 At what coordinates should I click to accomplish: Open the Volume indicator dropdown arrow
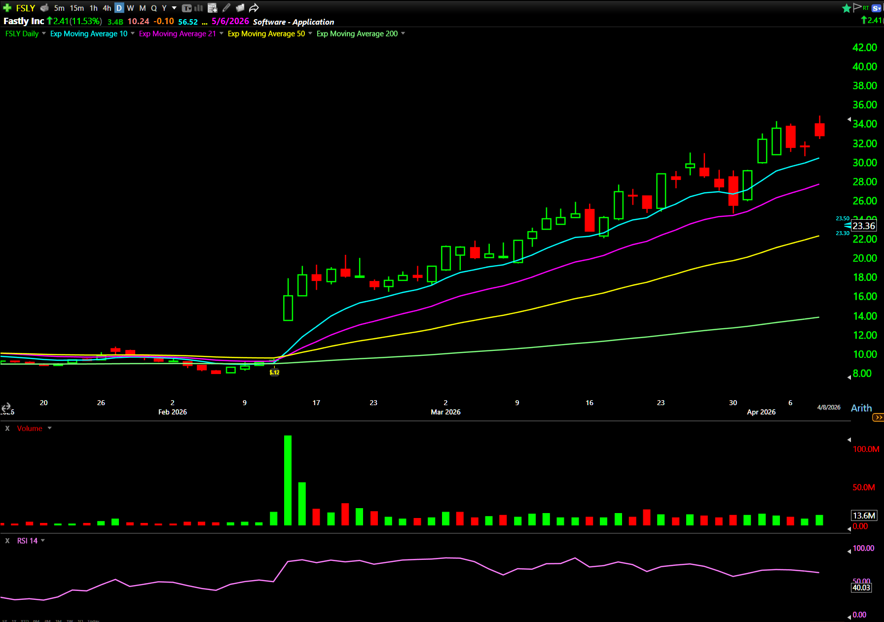click(x=49, y=428)
